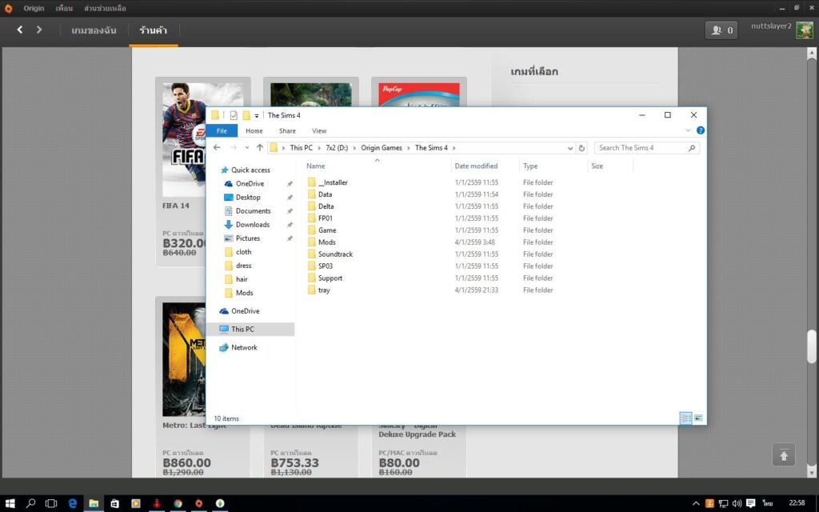This screenshot has height=512, width=819.
Task: Click the scroll-to-top arrow button in the Origin store
Action: tap(784, 455)
